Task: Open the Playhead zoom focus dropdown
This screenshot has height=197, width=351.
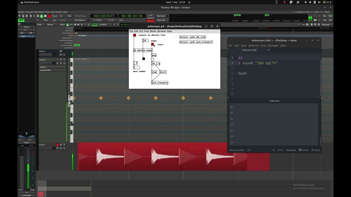Action: tap(327, 25)
